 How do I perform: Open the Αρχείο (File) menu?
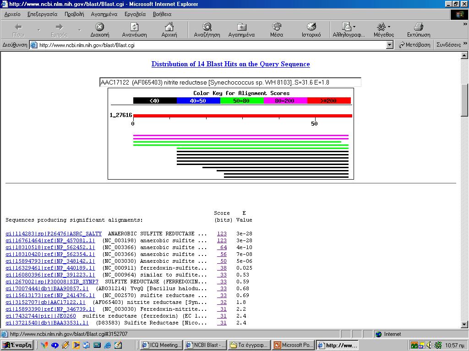(x=12, y=14)
